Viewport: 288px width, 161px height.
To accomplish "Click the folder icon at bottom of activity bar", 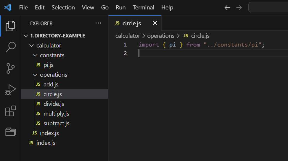I will (x=10, y=132).
